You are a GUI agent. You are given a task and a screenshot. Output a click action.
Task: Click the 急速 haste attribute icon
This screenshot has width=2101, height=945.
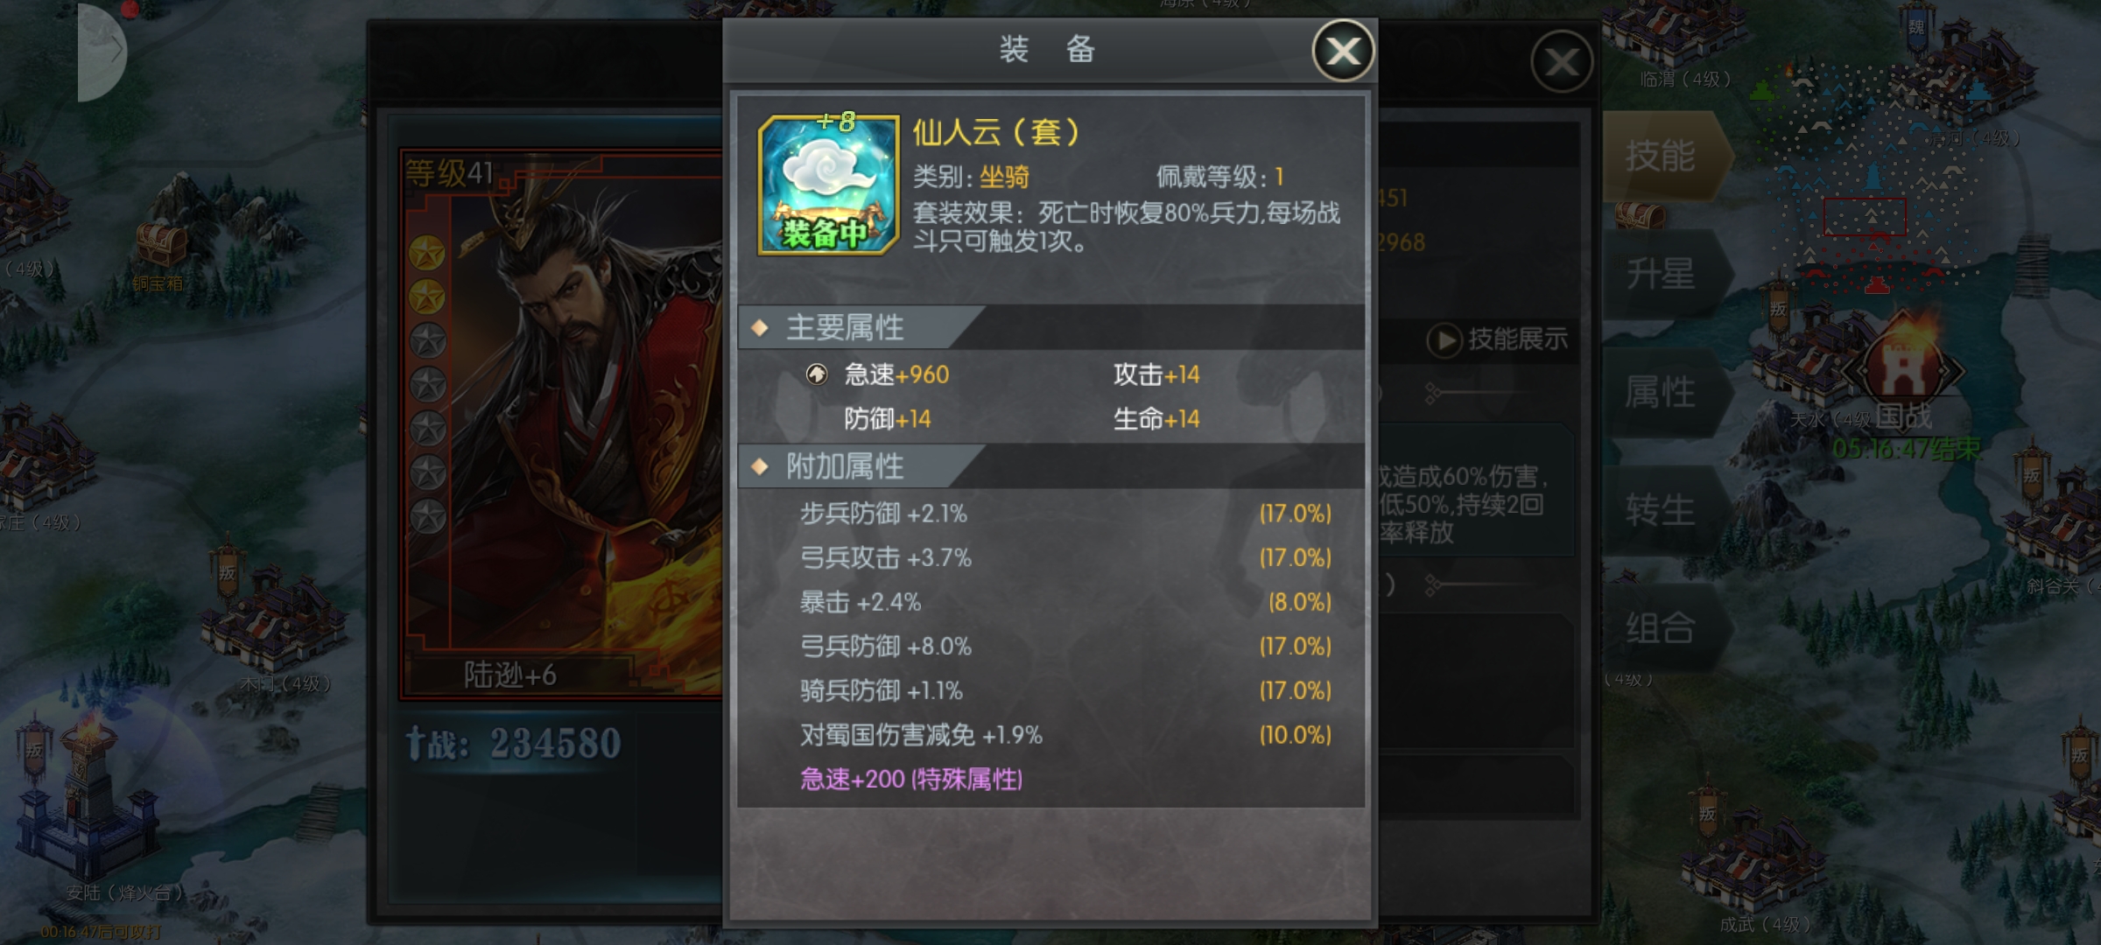pos(816,374)
